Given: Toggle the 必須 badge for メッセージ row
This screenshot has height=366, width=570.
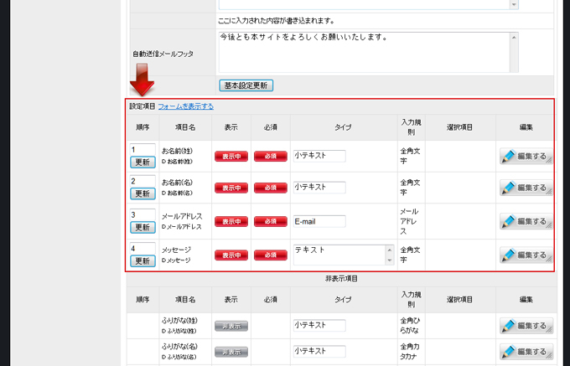Looking at the screenshot, I should [x=270, y=255].
